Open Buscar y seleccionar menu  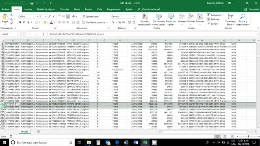click(x=243, y=20)
